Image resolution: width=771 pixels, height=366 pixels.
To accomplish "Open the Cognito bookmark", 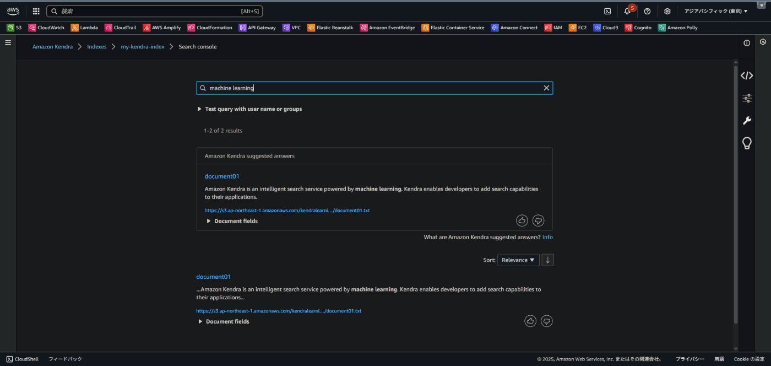I will (638, 28).
